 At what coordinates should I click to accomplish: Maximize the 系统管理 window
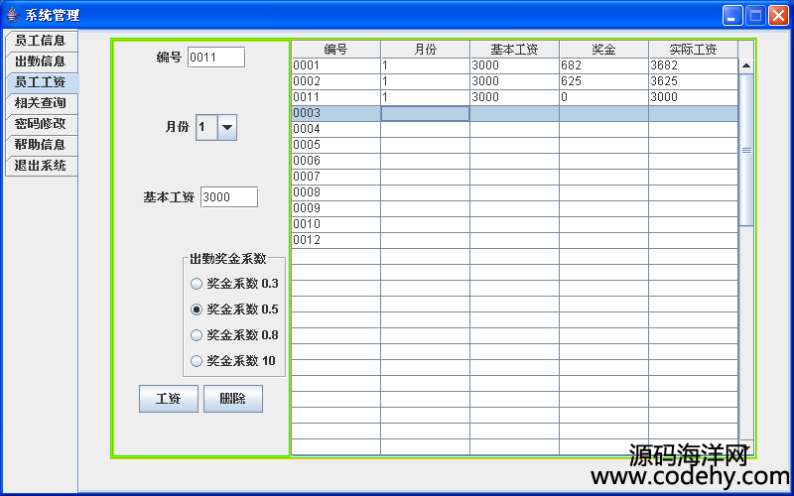tap(755, 15)
